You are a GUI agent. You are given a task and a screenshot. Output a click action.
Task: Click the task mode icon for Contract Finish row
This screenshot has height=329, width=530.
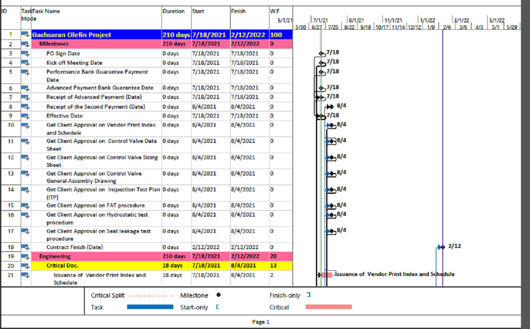point(26,247)
